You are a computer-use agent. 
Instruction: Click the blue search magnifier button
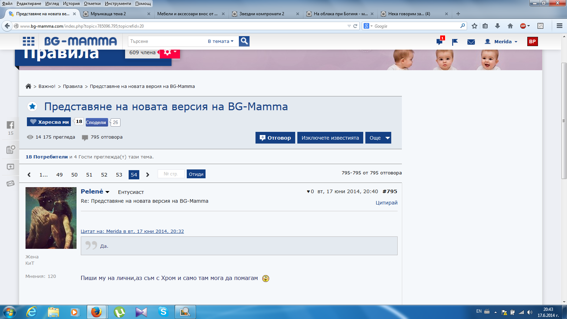[244, 41]
